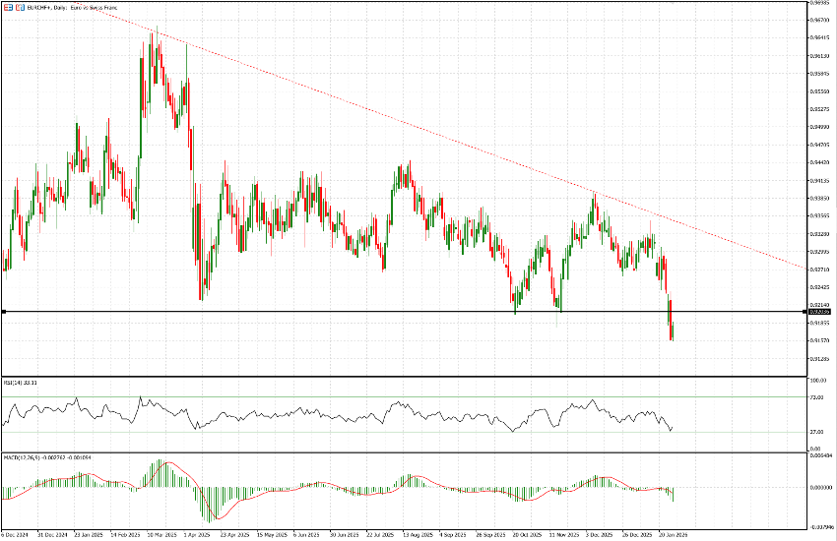Click the One Click Trading icon at top-left
This screenshot has width=837, height=541.
coord(8,9)
